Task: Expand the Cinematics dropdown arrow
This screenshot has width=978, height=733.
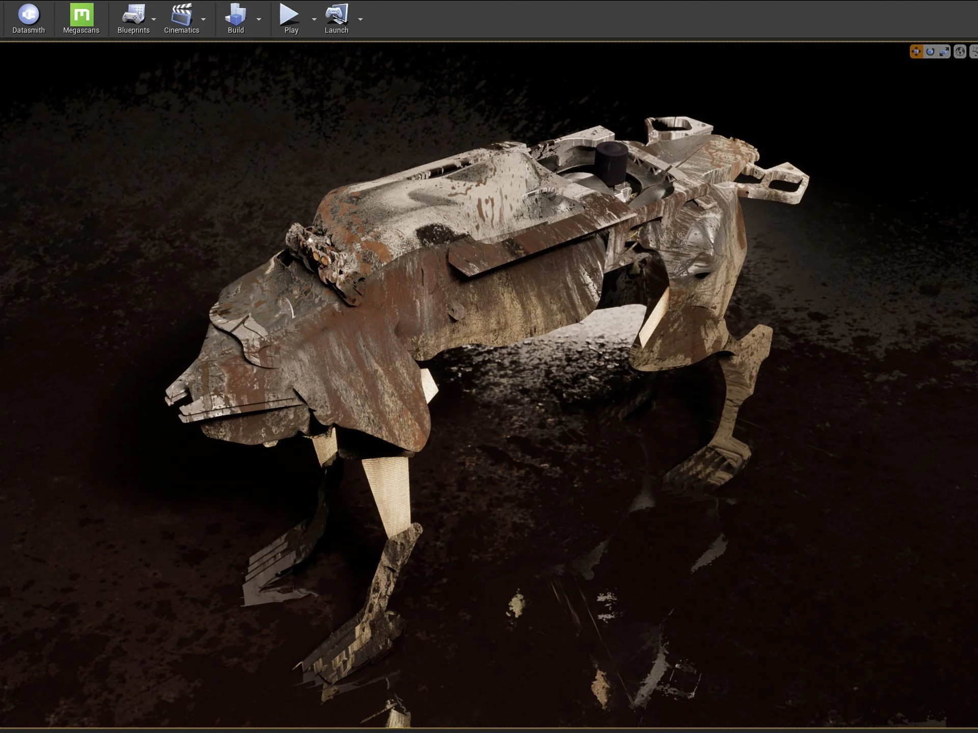Action: (203, 19)
